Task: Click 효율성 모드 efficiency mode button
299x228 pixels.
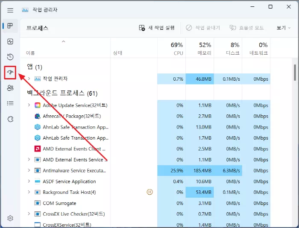Action: [x=247, y=28]
